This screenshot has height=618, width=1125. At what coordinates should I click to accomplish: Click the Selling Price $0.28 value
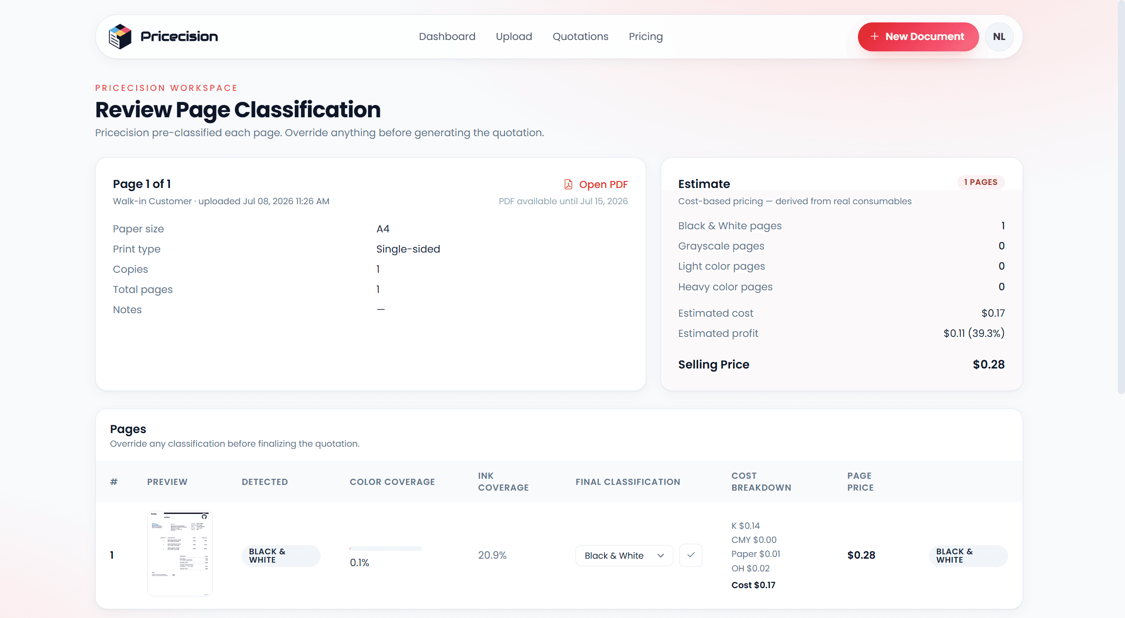pyautogui.click(x=988, y=365)
